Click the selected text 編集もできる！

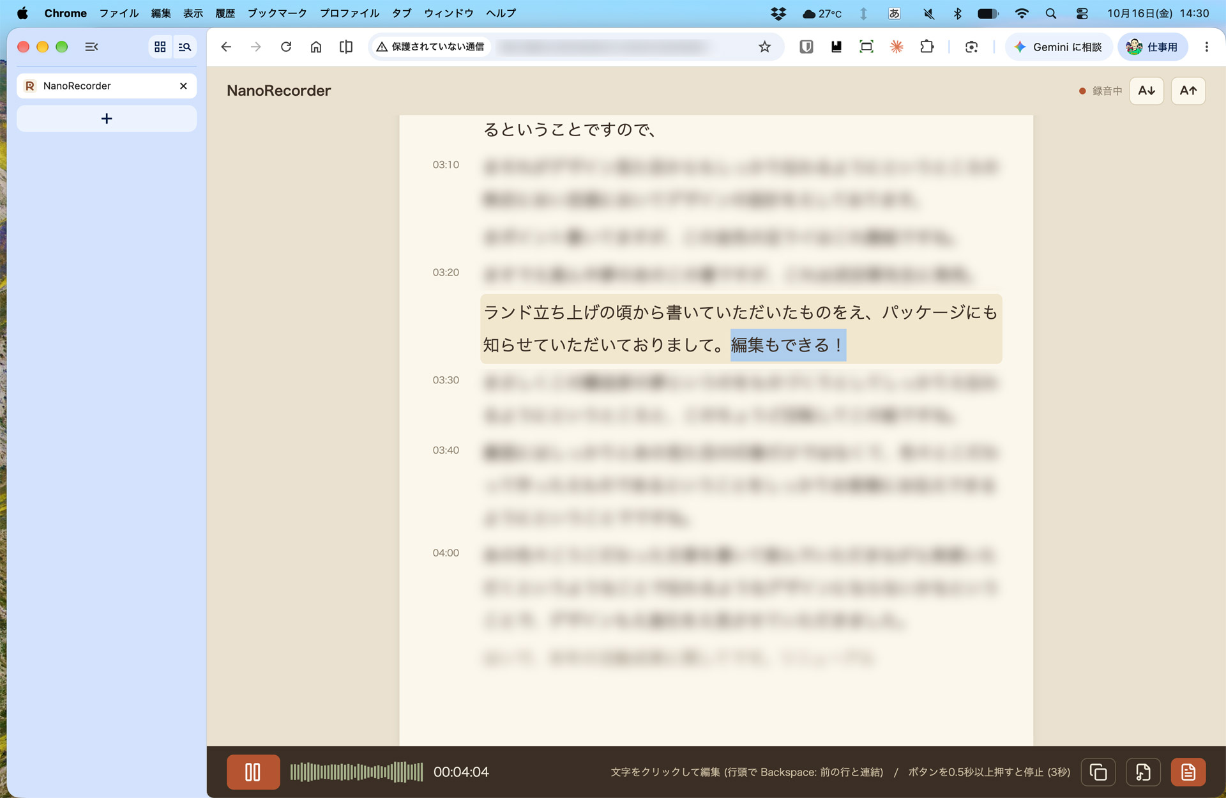pyautogui.click(x=788, y=345)
